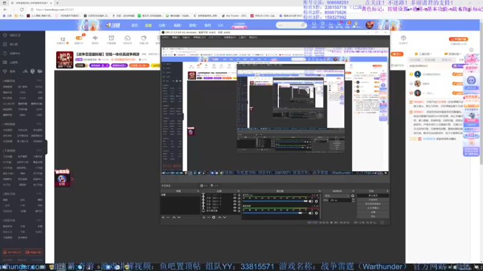
Task: Remove source with minus in OBS sources panel
Action: pos(208,217)
